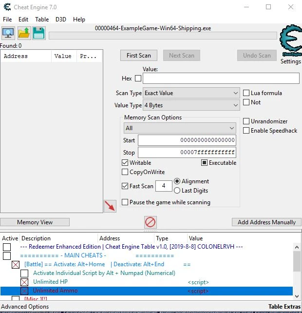This screenshot has height=313, width=302.
Task: Click the Value column header in results
Action: [x=64, y=56]
